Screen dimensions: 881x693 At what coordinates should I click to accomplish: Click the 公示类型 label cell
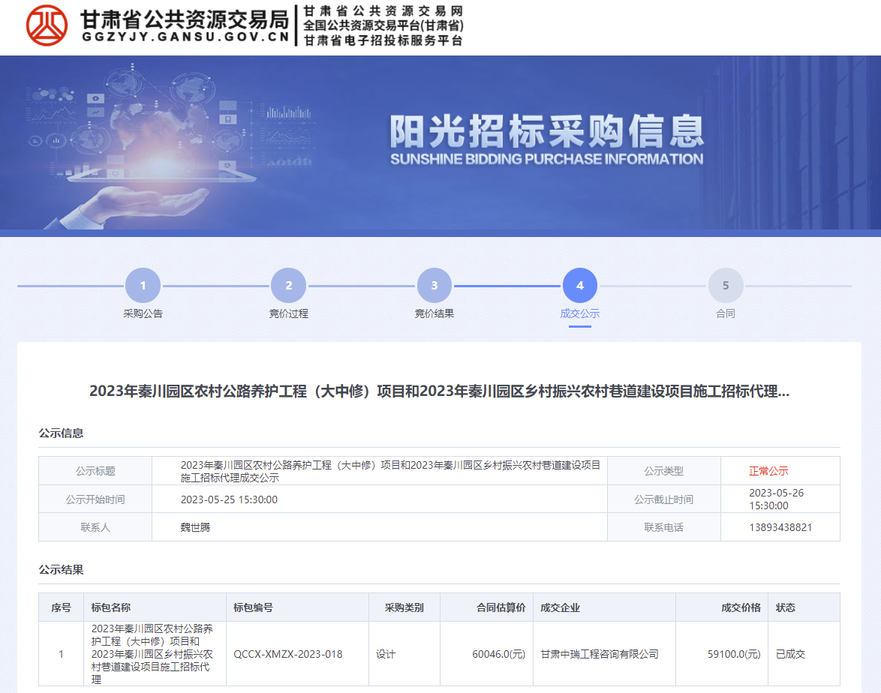click(x=663, y=471)
